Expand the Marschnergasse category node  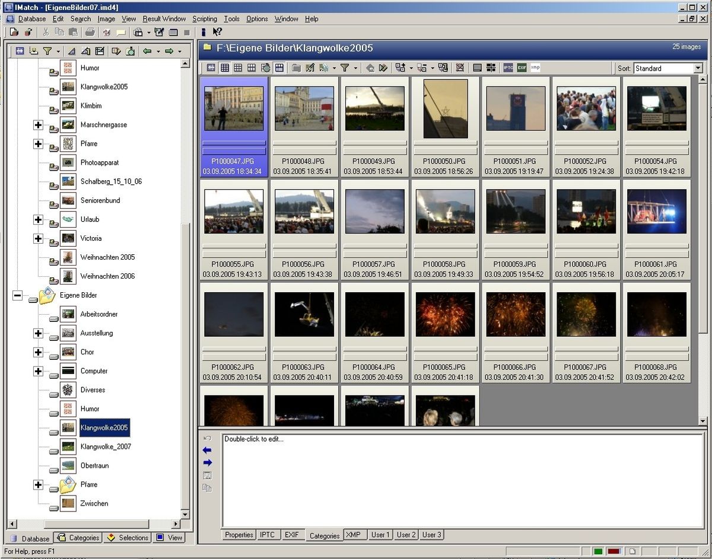(38, 125)
